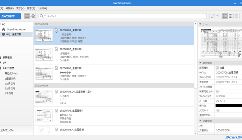Select the 20200706_生産日報 entry title

tap(71, 68)
